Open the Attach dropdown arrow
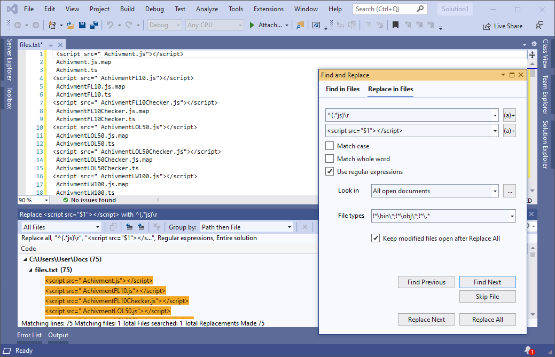Viewport: 555px width, 357px height. (x=287, y=25)
